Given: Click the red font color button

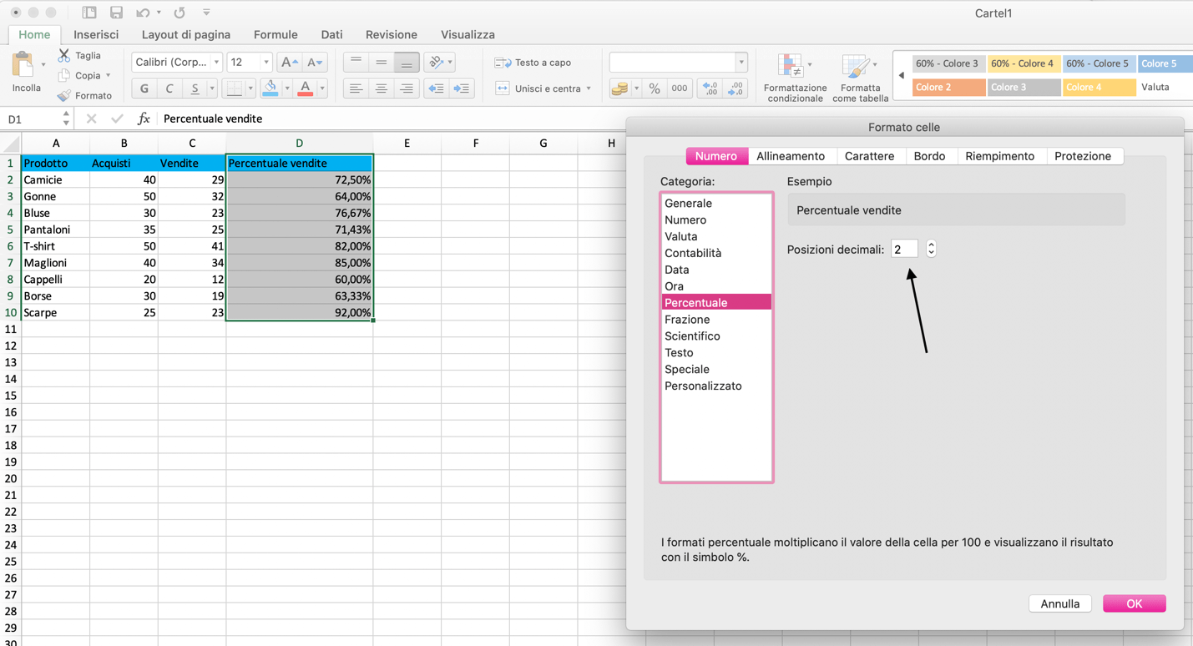Looking at the screenshot, I should click(x=306, y=88).
